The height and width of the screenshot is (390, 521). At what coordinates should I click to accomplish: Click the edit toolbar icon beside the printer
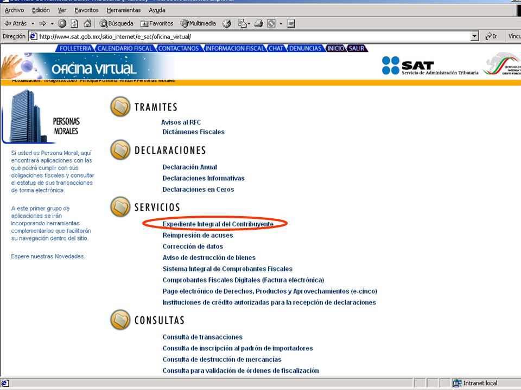click(271, 23)
